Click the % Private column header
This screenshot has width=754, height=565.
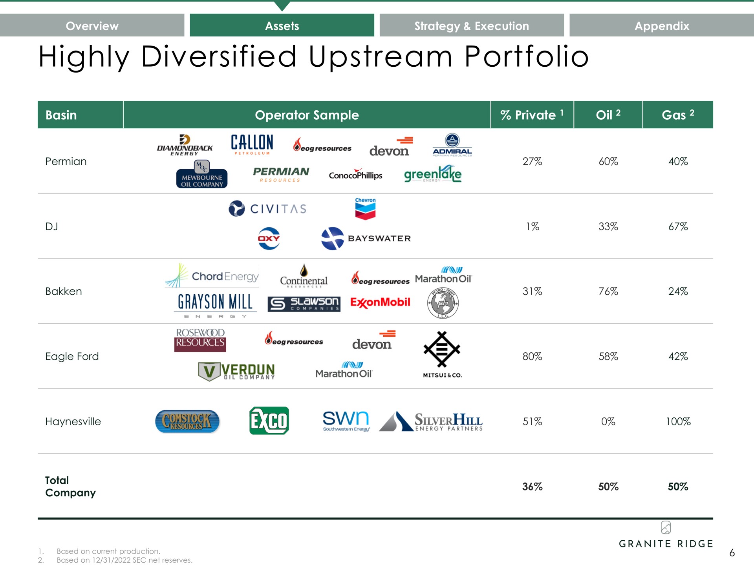click(x=532, y=115)
